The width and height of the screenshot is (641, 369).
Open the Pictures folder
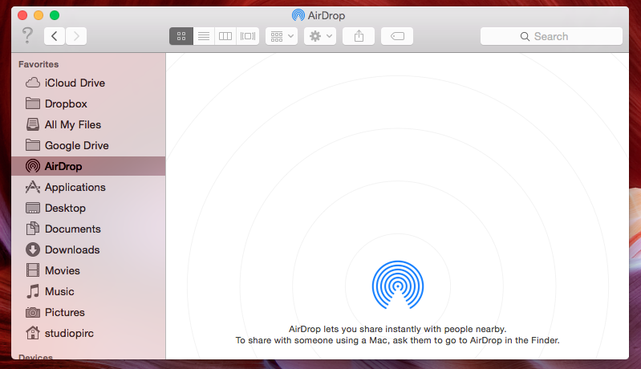coord(88,312)
